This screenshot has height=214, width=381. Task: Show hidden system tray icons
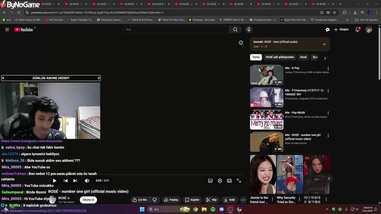tap(327, 209)
